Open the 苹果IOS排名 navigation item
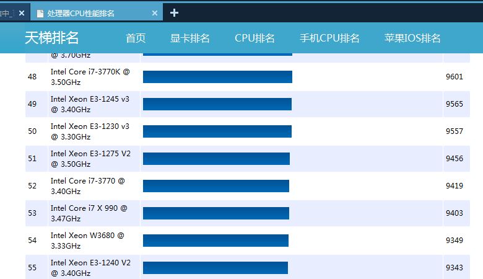 pyautogui.click(x=412, y=38)
